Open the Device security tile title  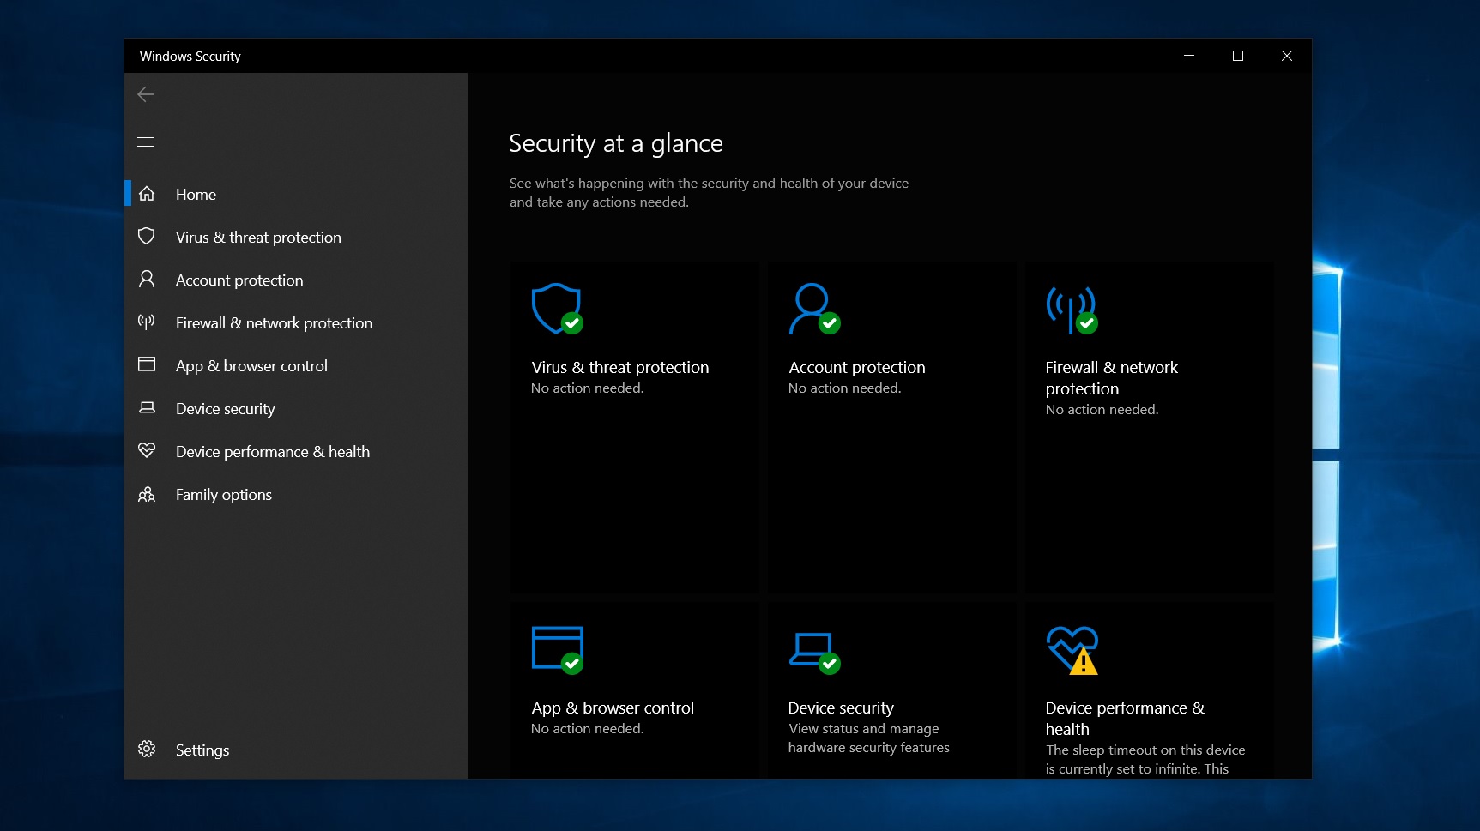point(841,708)
